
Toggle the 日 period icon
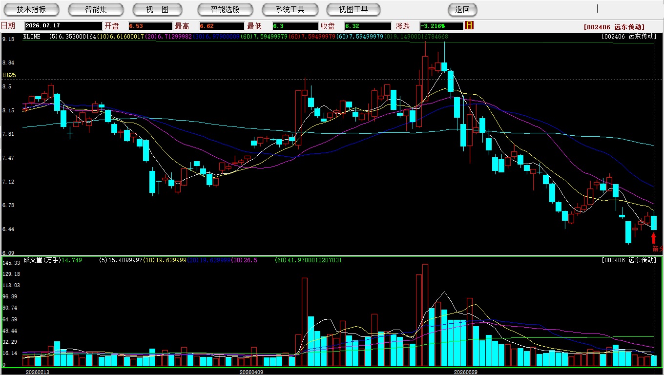pos(469,25)
